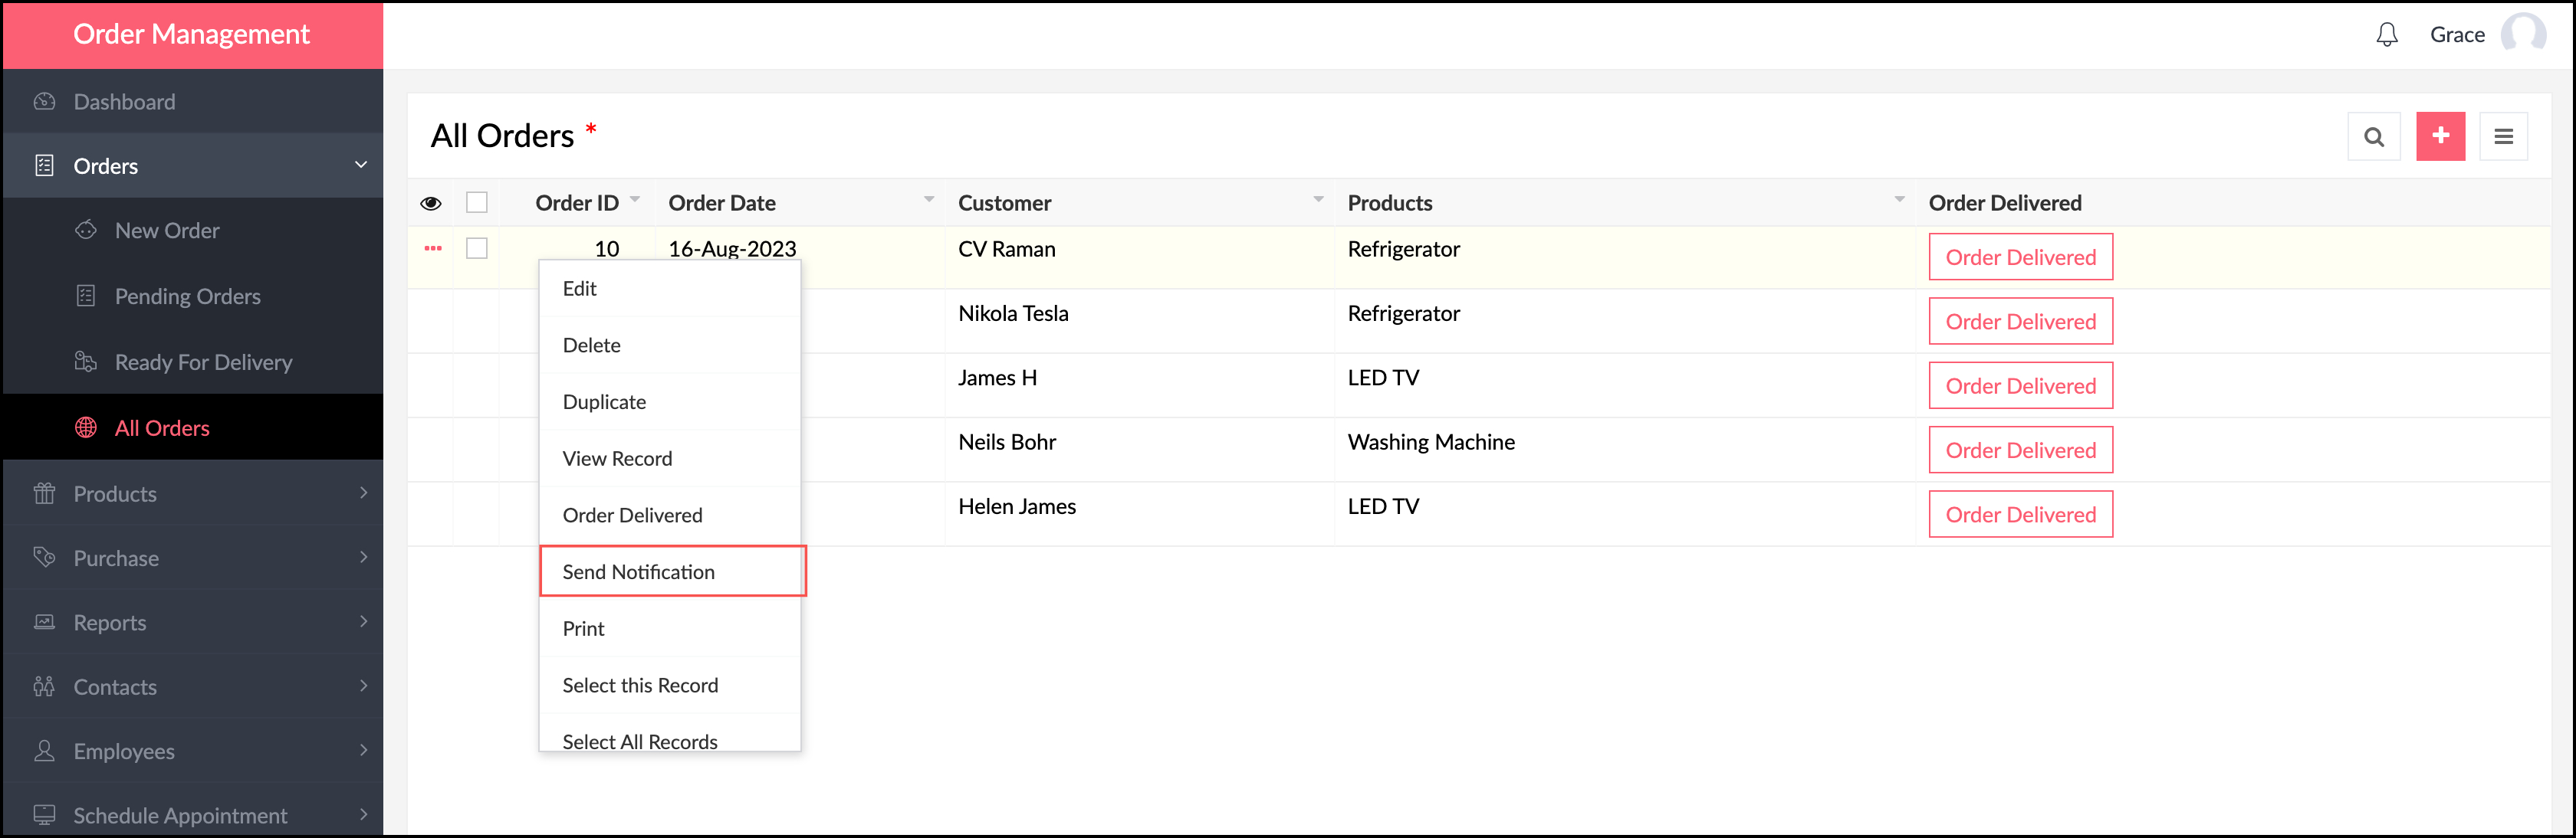Tick the checkbox for order 10

[477, 249]
